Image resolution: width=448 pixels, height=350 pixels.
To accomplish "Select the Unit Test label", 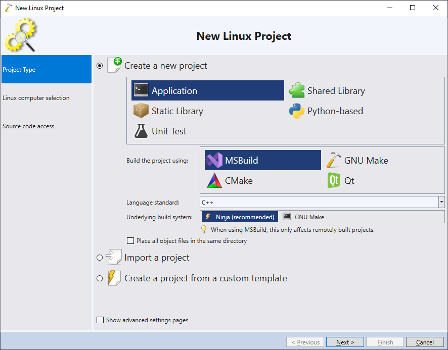I will 169,131.
